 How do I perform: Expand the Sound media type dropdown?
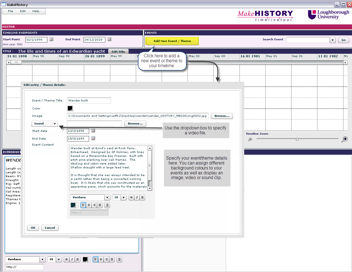click(55, 124)
